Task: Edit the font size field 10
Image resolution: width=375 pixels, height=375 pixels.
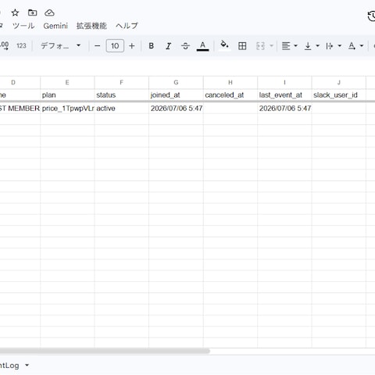Action: (115, 46)
